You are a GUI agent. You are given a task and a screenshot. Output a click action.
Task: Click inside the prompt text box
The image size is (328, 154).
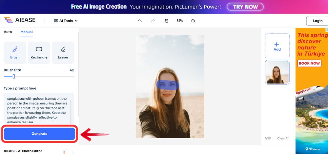[39, 110]
